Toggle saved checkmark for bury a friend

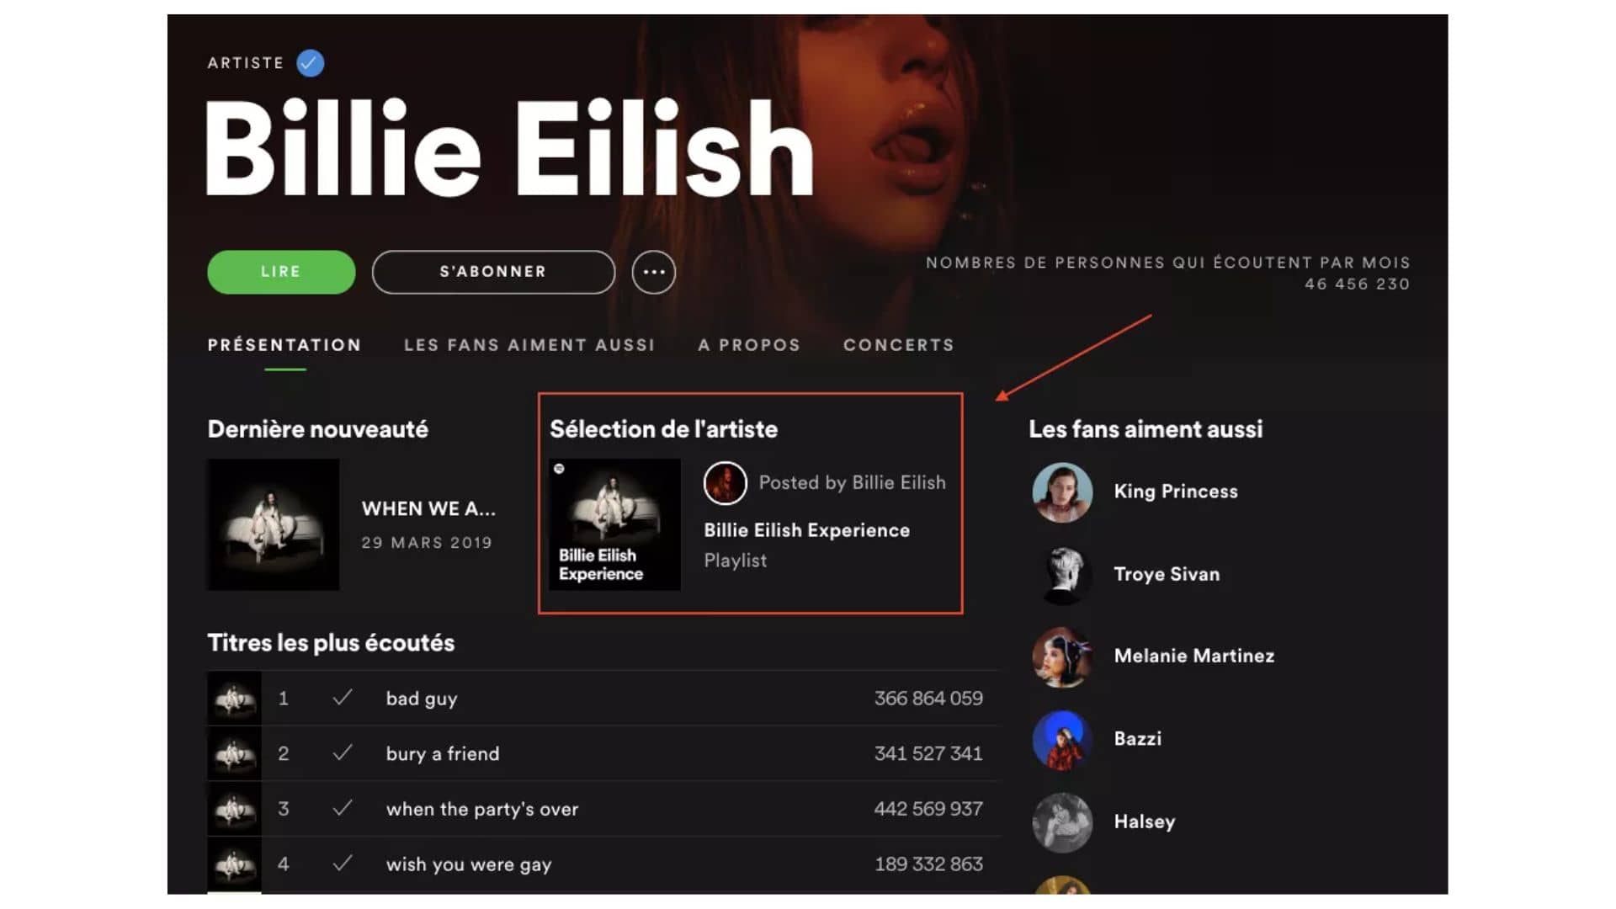coord(343,753)
